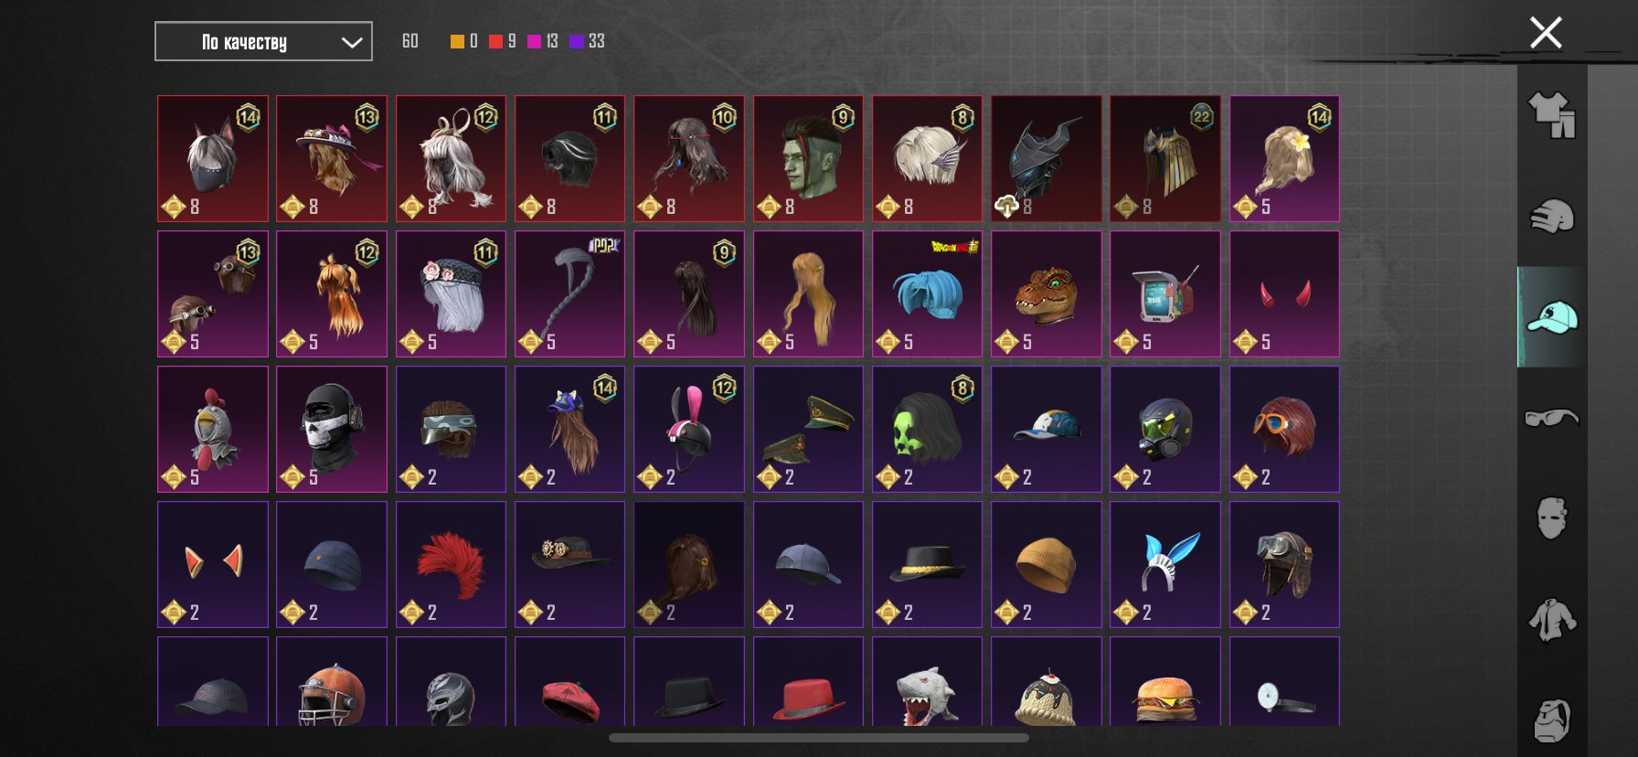Select the hamburger hat item

point(1165,682)
